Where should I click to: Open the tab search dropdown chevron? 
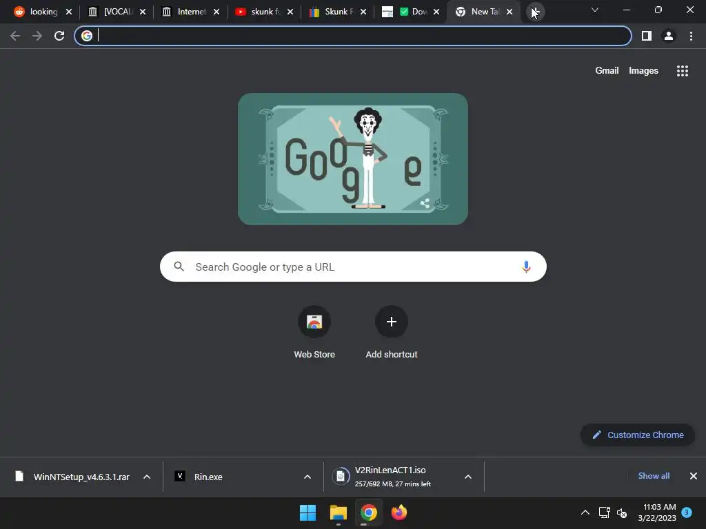coord(595,10)
